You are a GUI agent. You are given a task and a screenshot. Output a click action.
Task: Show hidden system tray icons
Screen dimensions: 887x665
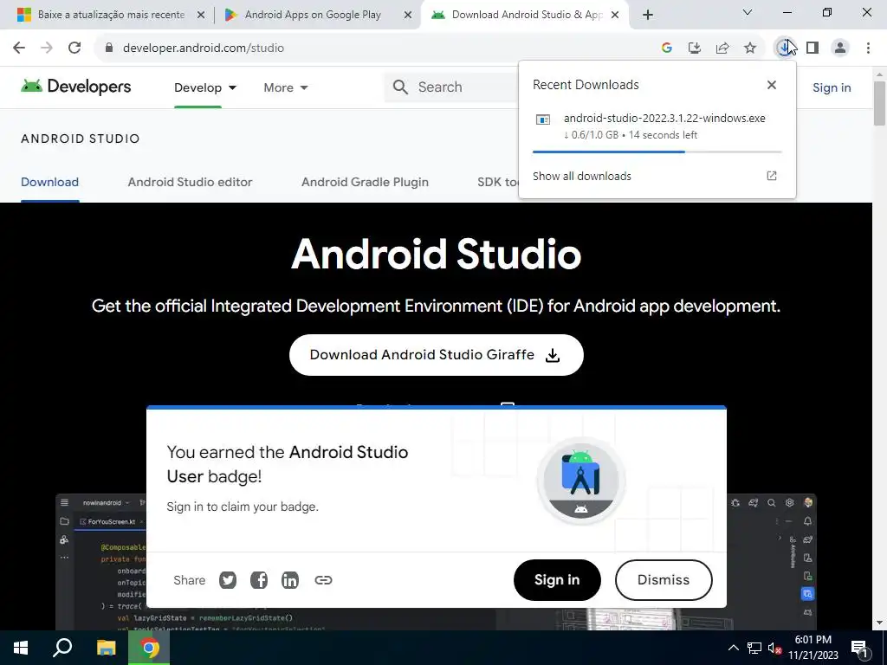click(733, 648)
